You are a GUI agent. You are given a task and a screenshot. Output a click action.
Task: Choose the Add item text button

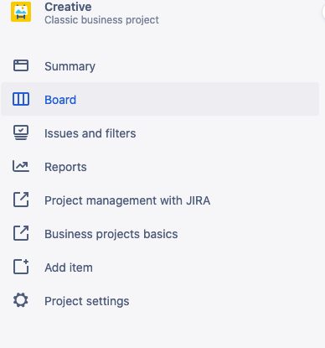pos(69,267)
